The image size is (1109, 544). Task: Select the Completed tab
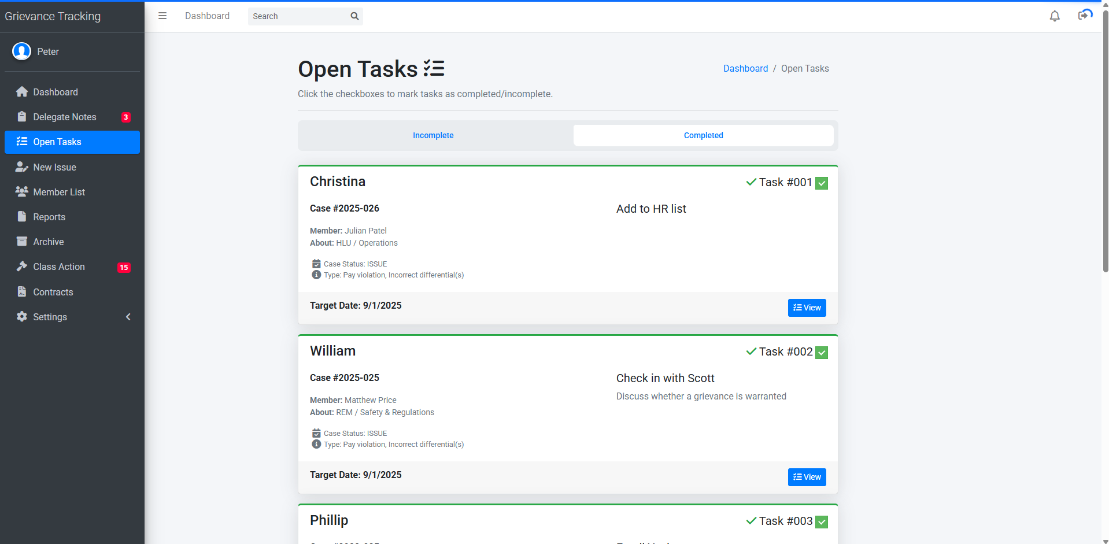703,135
